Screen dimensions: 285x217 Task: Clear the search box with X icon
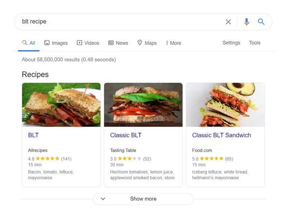pyautogui.click(x=228, y=22)
